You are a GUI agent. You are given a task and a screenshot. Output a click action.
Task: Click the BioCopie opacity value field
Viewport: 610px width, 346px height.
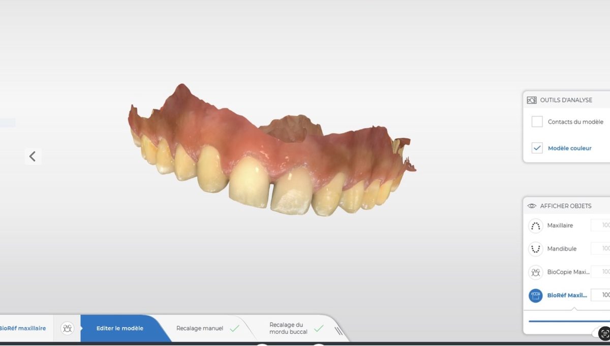tap(600, 272)
